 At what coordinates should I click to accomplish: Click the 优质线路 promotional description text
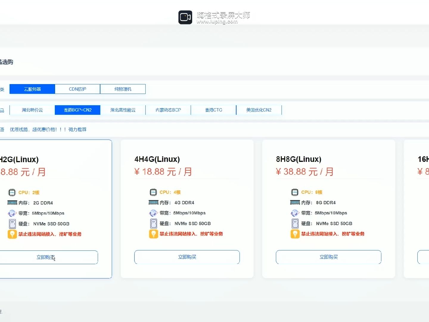coord(48,129)
